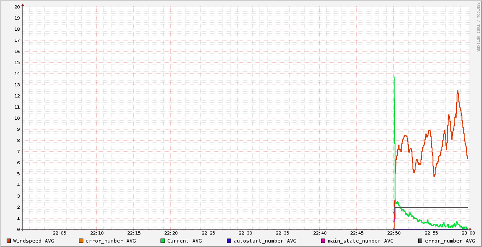482x247 pixels.
Task: Click the 10 value on the y-axis
Action: (17, 118)
